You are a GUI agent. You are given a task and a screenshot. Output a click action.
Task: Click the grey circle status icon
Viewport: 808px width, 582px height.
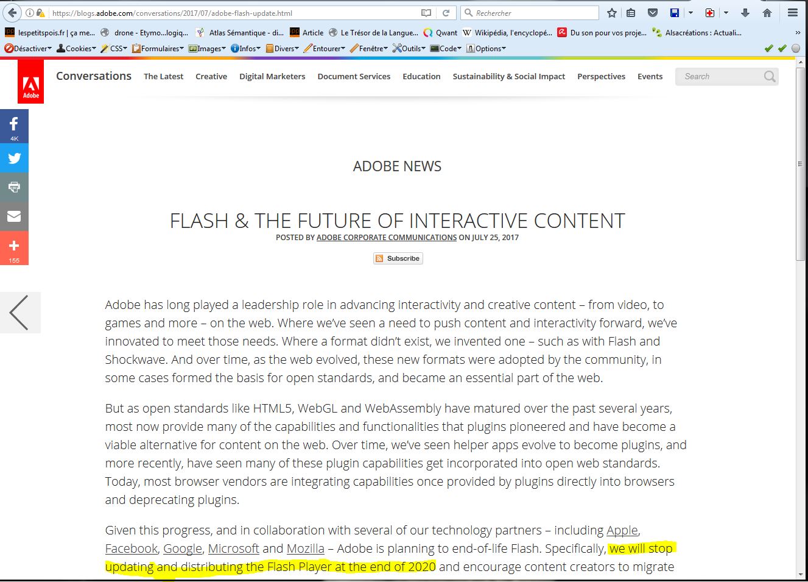(796, 48)
